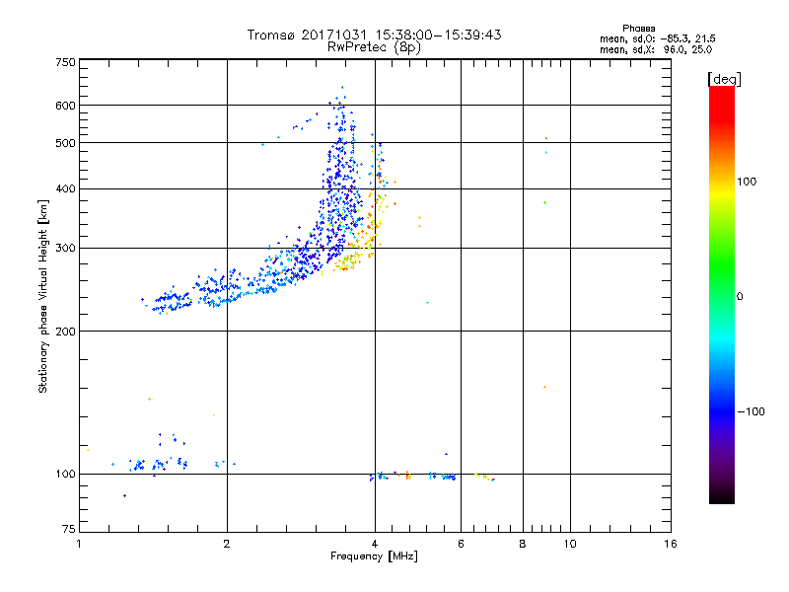This screenshot has height=592, width=789.
Task: Click the colorbar tick label '0'
Action: tap(740, 297)
